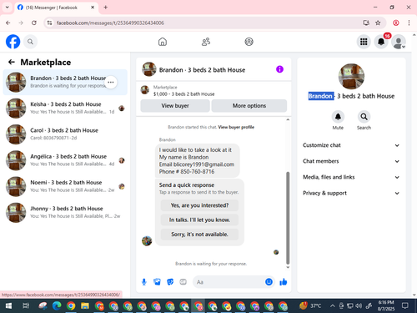Show hidden system tray icons
Image resolution: width=417 pixels, height=313 pixels.
point(332,306)
